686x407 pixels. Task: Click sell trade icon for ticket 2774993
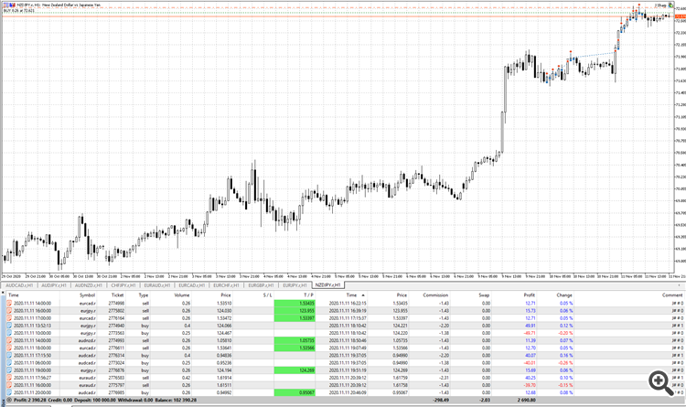pos(9,340)
